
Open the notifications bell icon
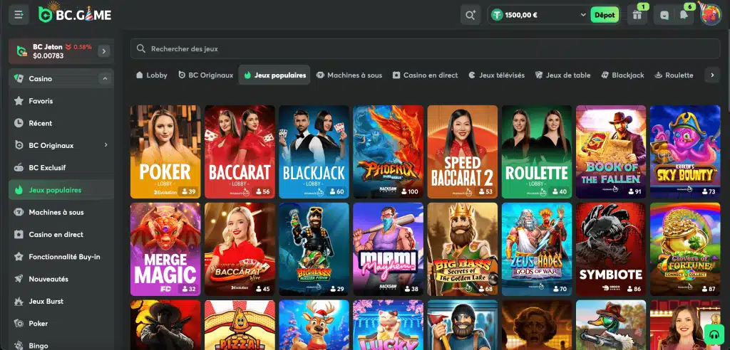[684, 15]
